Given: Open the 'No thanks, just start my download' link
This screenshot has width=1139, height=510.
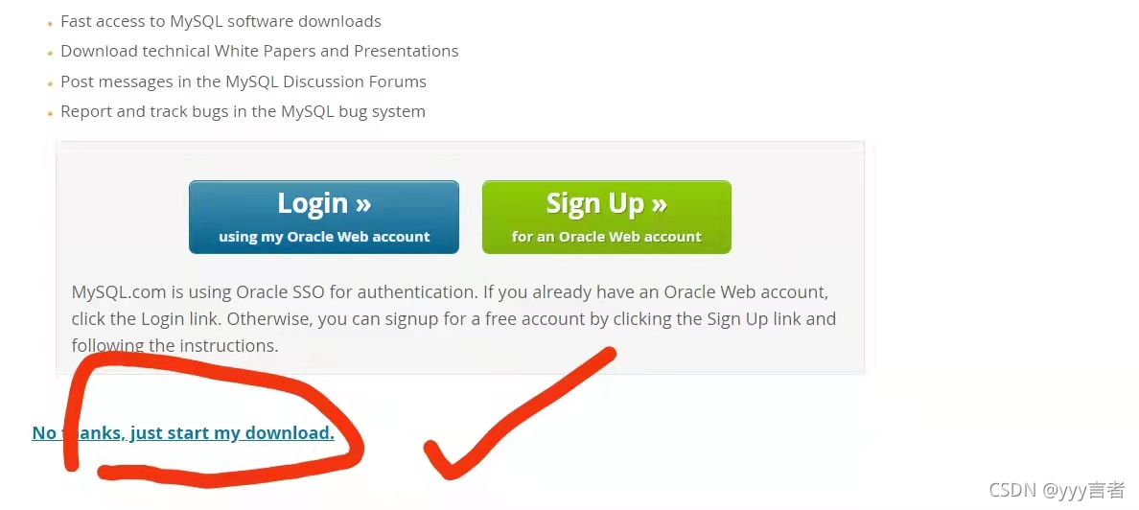Looking at the screenshot, I should point(183,433).
